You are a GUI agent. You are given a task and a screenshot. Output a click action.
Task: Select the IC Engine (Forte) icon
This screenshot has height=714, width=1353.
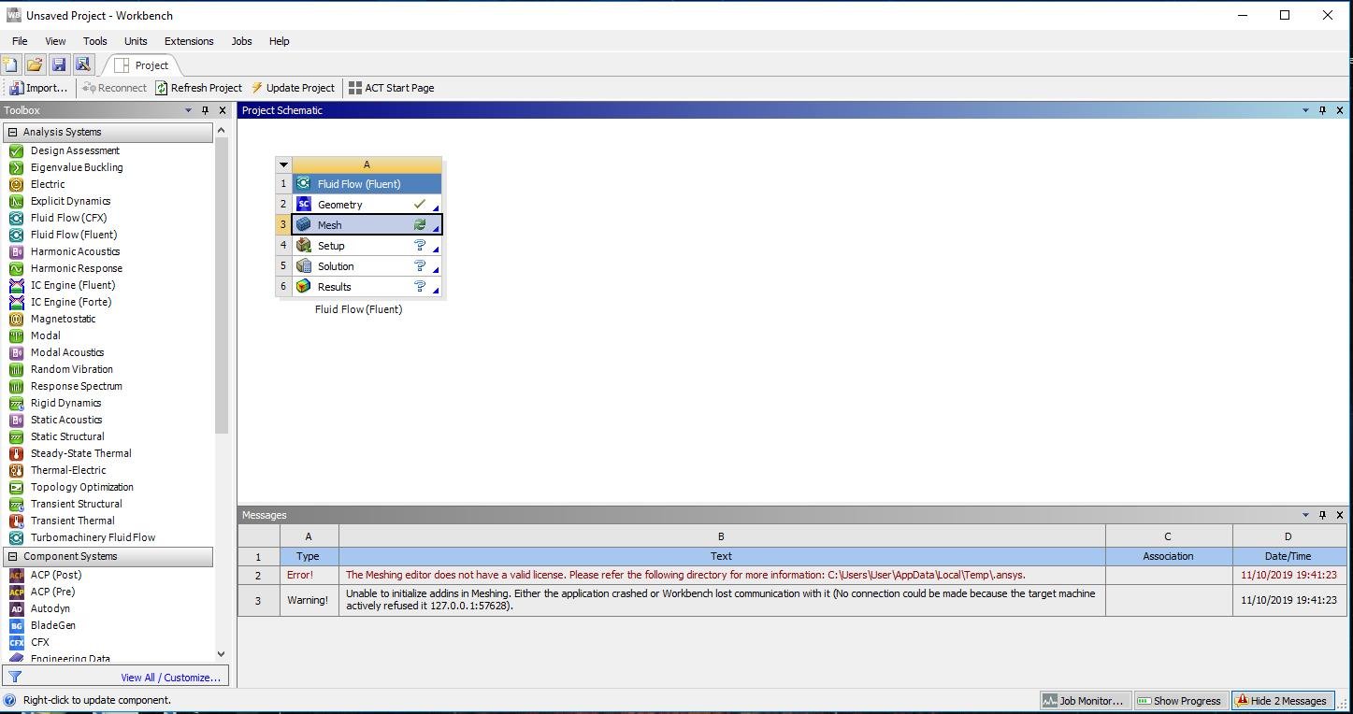click(16, 302)
